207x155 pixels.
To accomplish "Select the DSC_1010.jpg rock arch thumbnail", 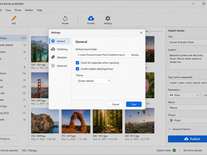I will point(76,121).
